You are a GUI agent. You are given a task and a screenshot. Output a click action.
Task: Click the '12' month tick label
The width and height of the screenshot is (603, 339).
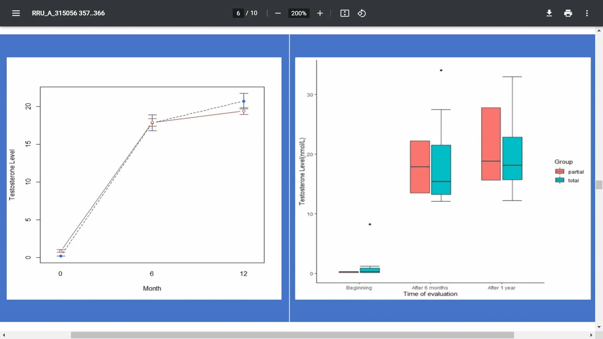pos(243,274)
